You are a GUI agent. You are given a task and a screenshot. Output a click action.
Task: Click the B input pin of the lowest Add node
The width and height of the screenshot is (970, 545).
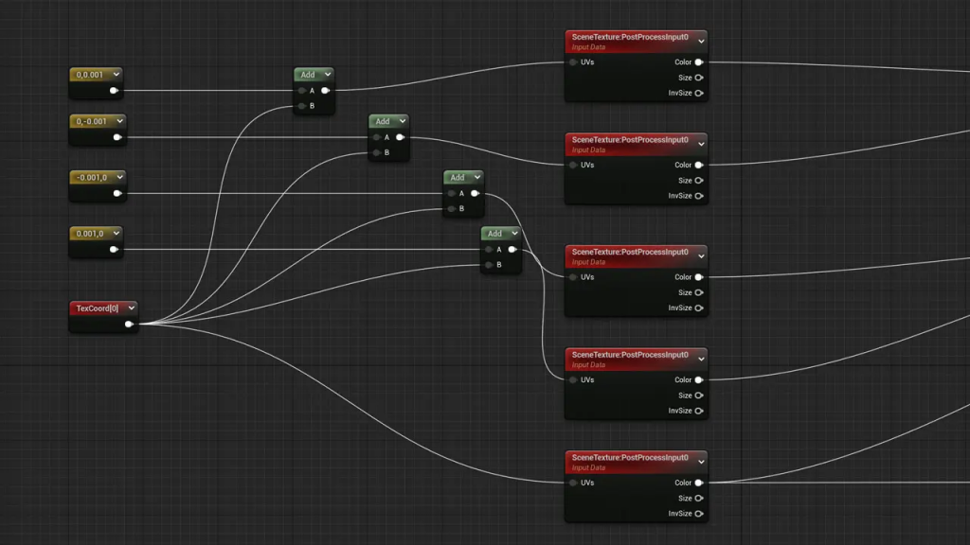489,265
